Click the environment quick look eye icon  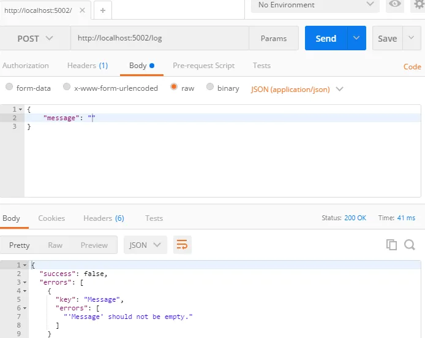(x=395, y=4)
